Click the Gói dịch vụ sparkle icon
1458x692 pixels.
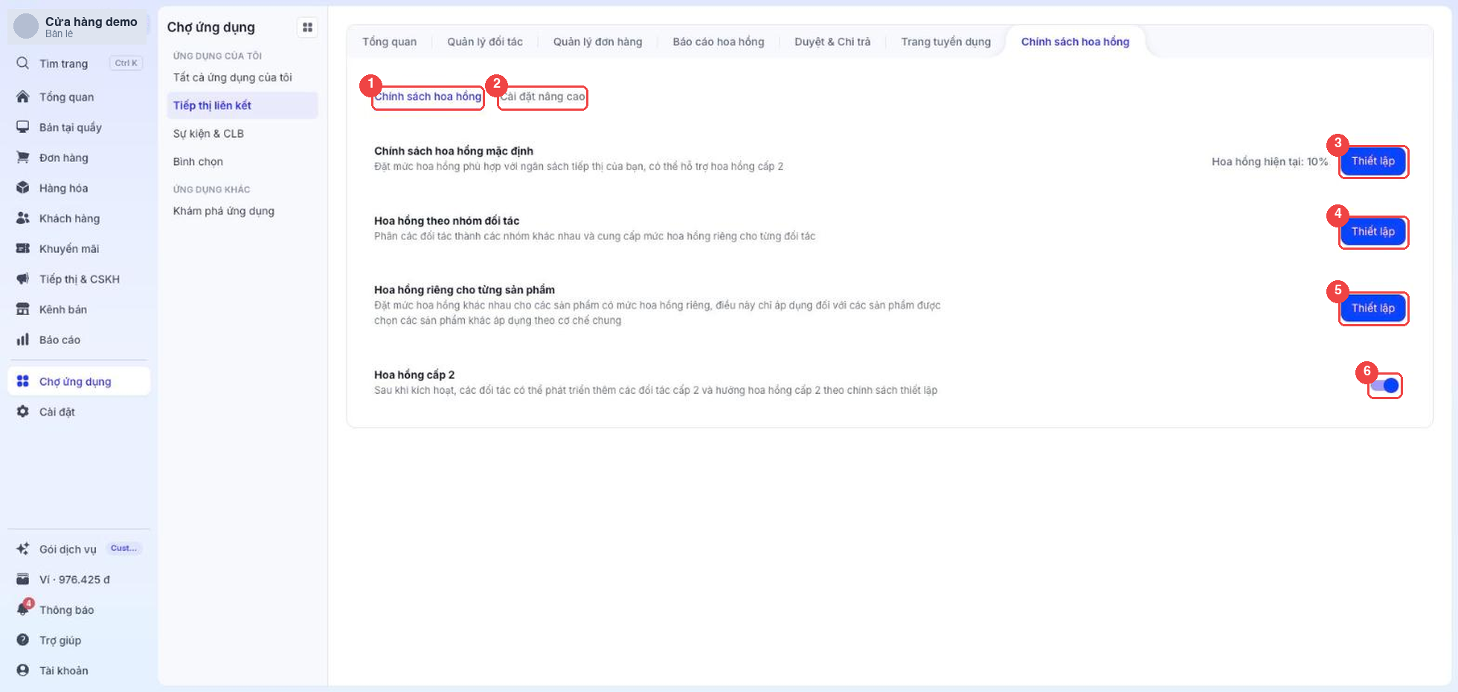click(x=23, y=549)
